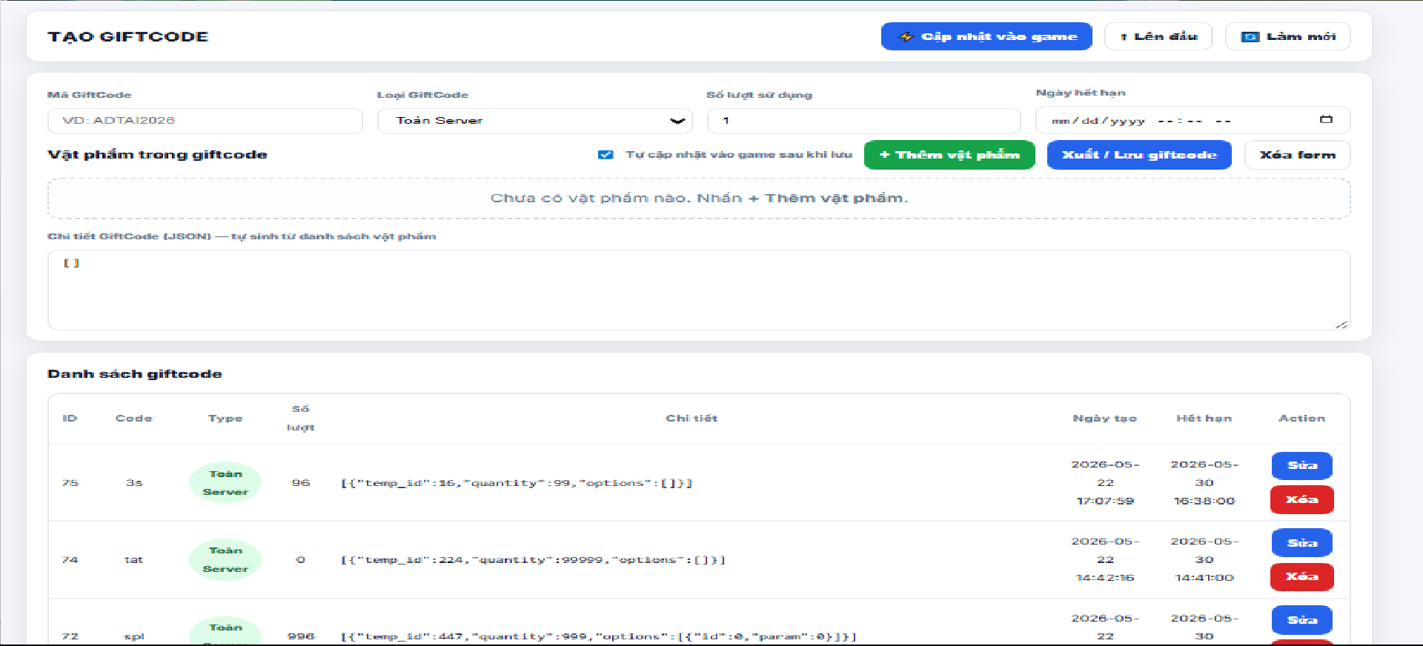
Task: Click the Xóa form button
Action: point(1297,155)
